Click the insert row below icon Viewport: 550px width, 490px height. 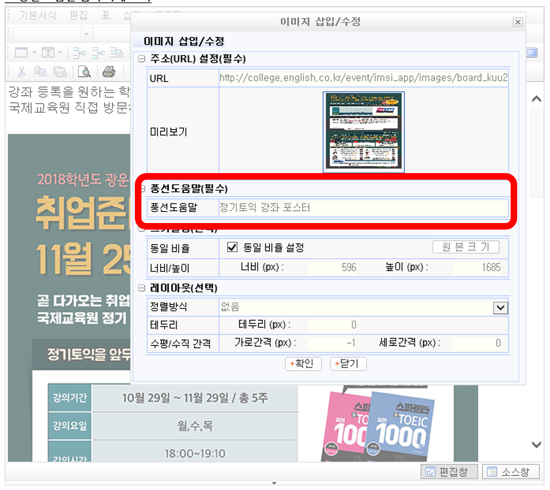[98, 52]
